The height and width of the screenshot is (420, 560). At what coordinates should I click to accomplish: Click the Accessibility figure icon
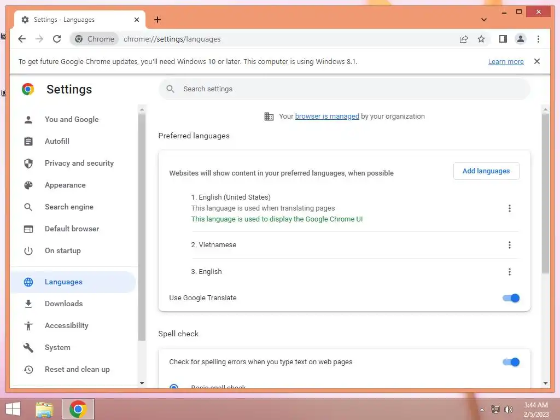tap(28, 326)
